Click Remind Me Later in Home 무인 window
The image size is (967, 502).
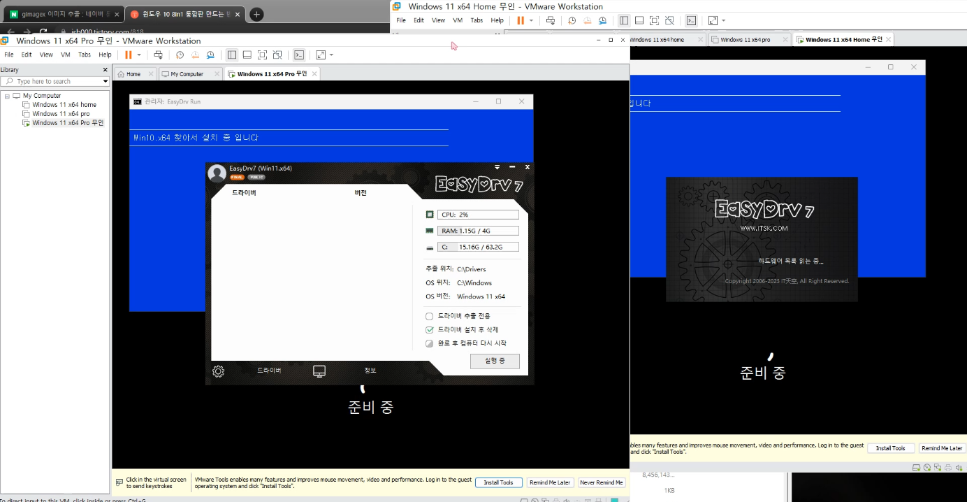941,448
